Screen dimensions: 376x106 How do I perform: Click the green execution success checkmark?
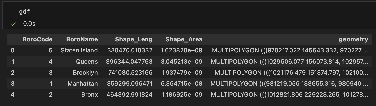14,24
